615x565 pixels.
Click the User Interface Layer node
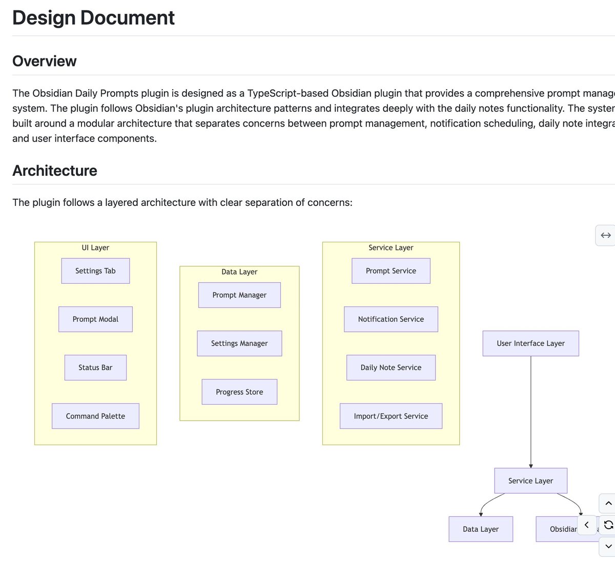tap(530, 343)
